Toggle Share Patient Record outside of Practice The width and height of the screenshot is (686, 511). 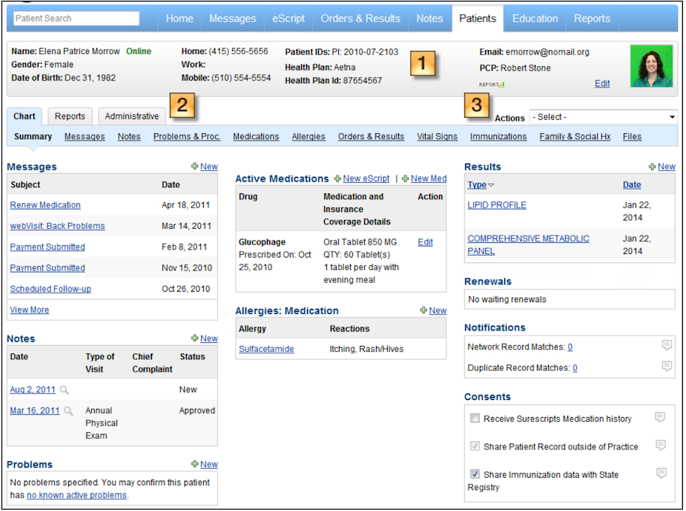point(475,447)
